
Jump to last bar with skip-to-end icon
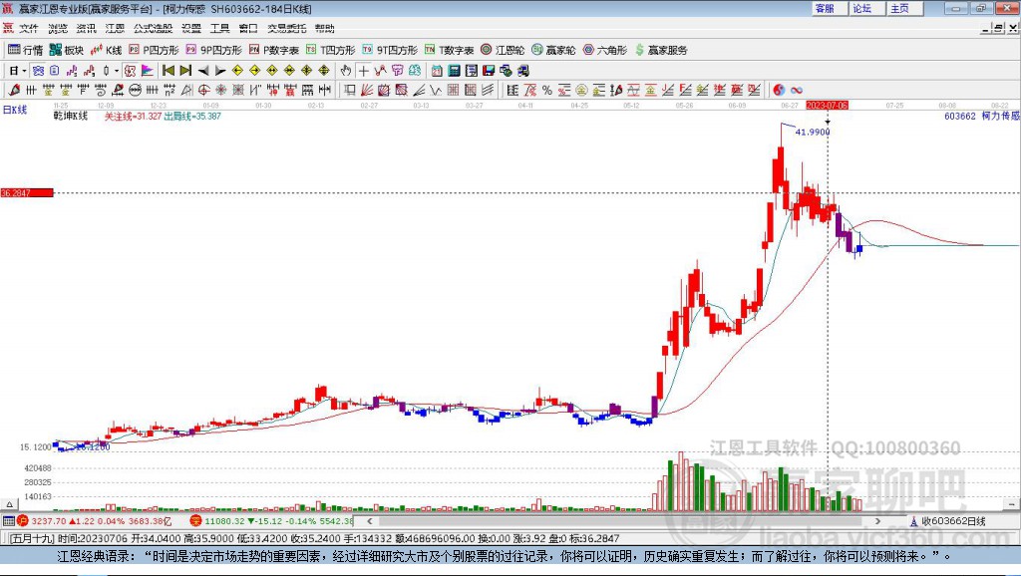[185, 71]
